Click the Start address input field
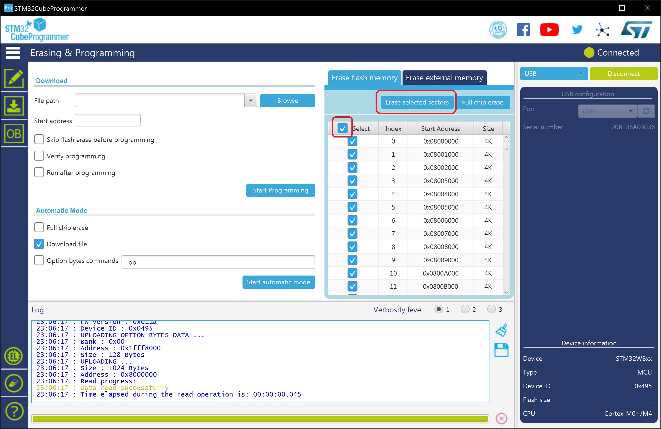This screenshot has width=661, height=429. tap(108, 120)
